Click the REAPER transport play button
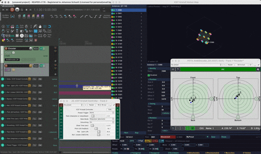The height and width of the screenshot is (154, 261). 17,10
